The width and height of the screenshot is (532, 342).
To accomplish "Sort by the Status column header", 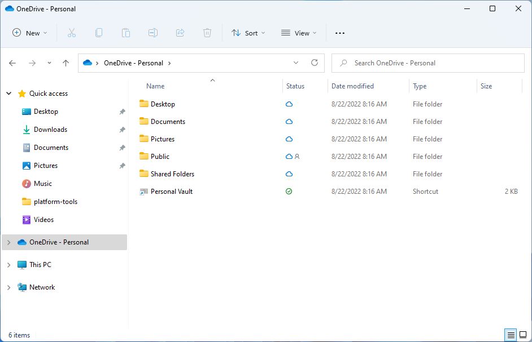I will click(x=295, y=86).
